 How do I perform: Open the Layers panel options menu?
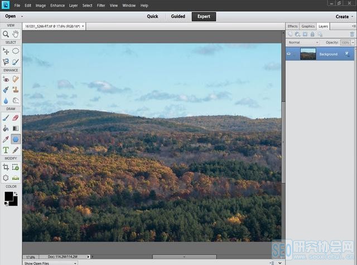(x=354, y=26)
